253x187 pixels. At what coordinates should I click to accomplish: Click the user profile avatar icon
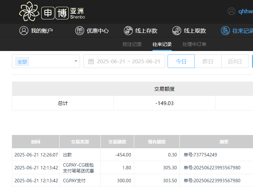click(232, 11)
